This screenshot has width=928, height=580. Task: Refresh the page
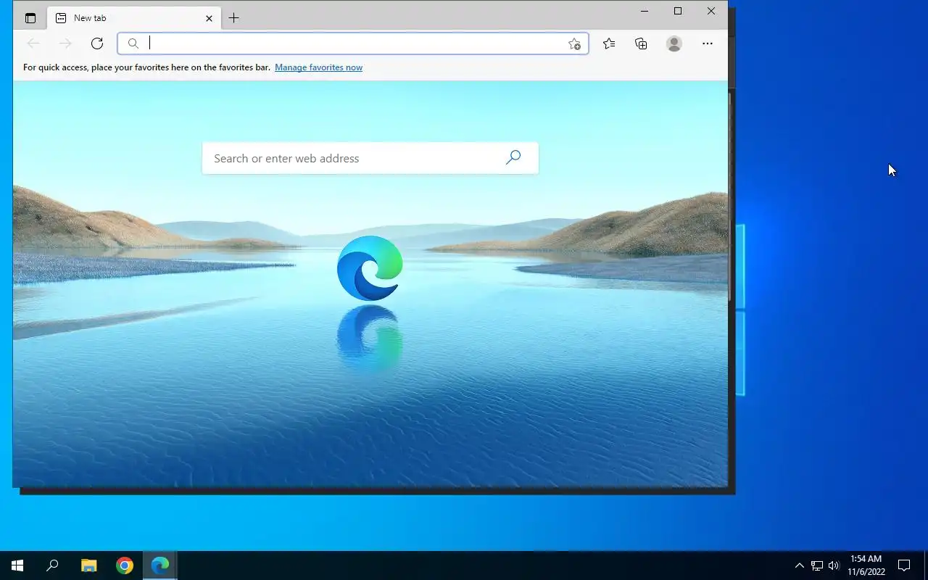click(97, 43)
